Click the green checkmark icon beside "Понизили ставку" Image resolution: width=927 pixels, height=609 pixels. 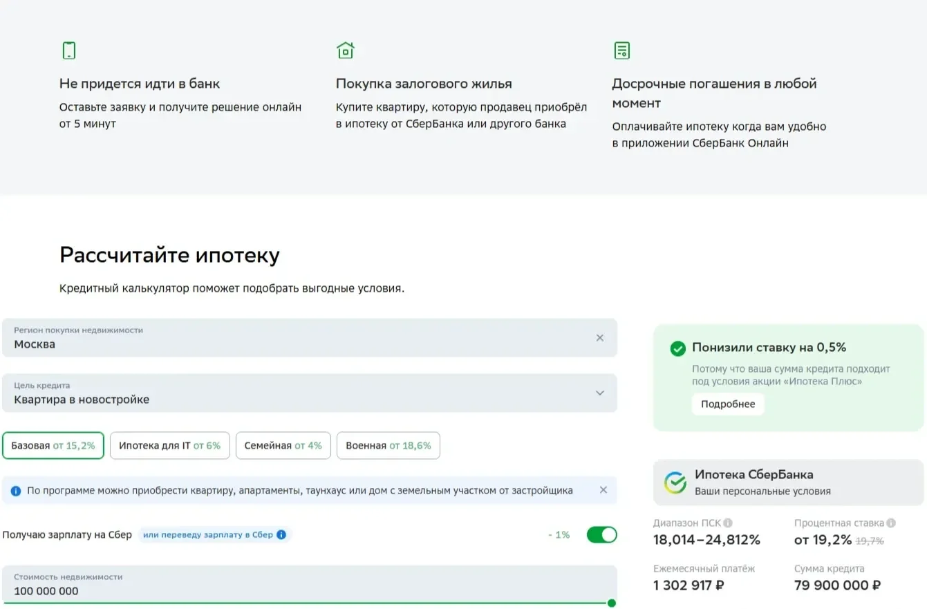click(678, 348)
